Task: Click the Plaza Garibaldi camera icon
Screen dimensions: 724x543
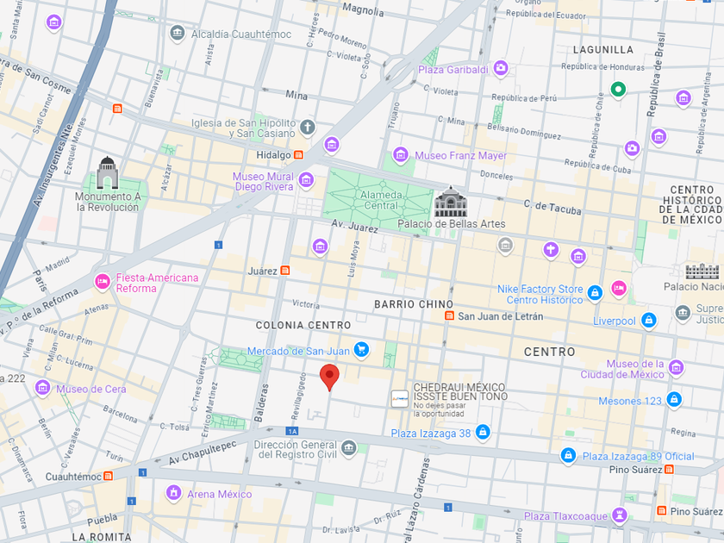Action: [501, 68]
